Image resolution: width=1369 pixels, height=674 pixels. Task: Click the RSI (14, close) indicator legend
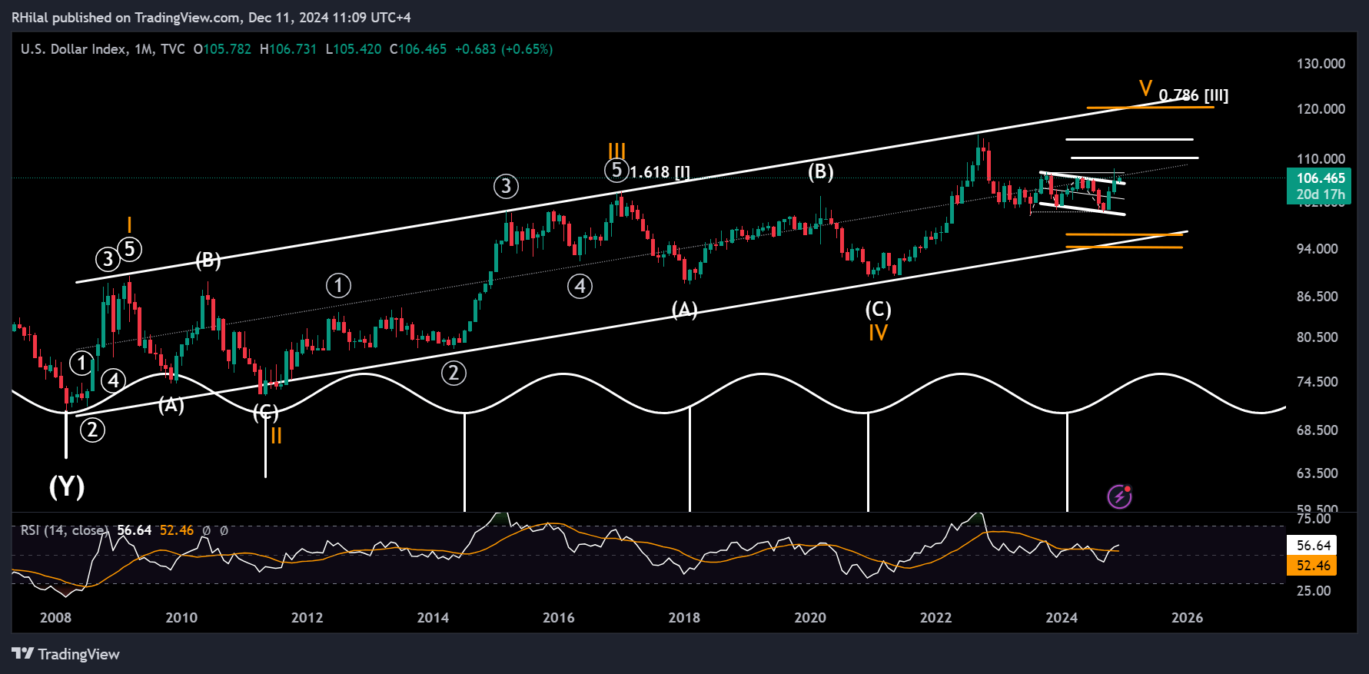[x=64, y=530]
